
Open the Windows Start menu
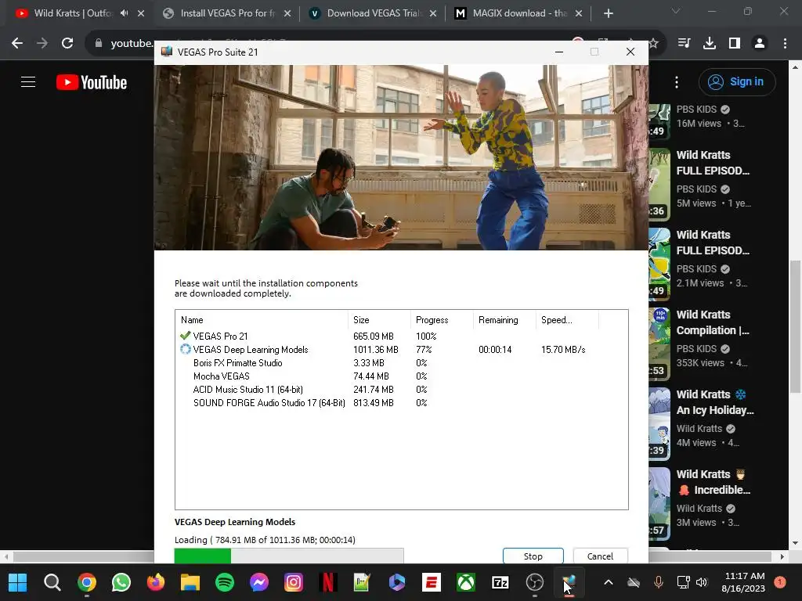coord(18,582)
